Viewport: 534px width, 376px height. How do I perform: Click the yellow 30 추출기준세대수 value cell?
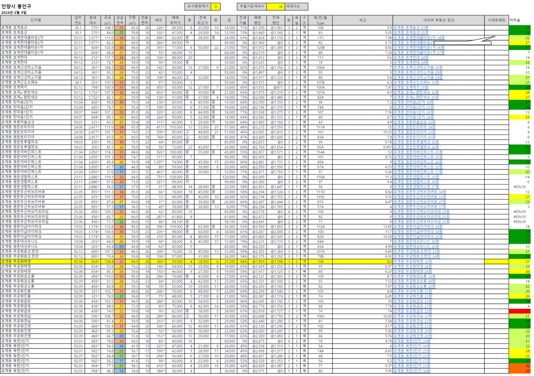281,7
